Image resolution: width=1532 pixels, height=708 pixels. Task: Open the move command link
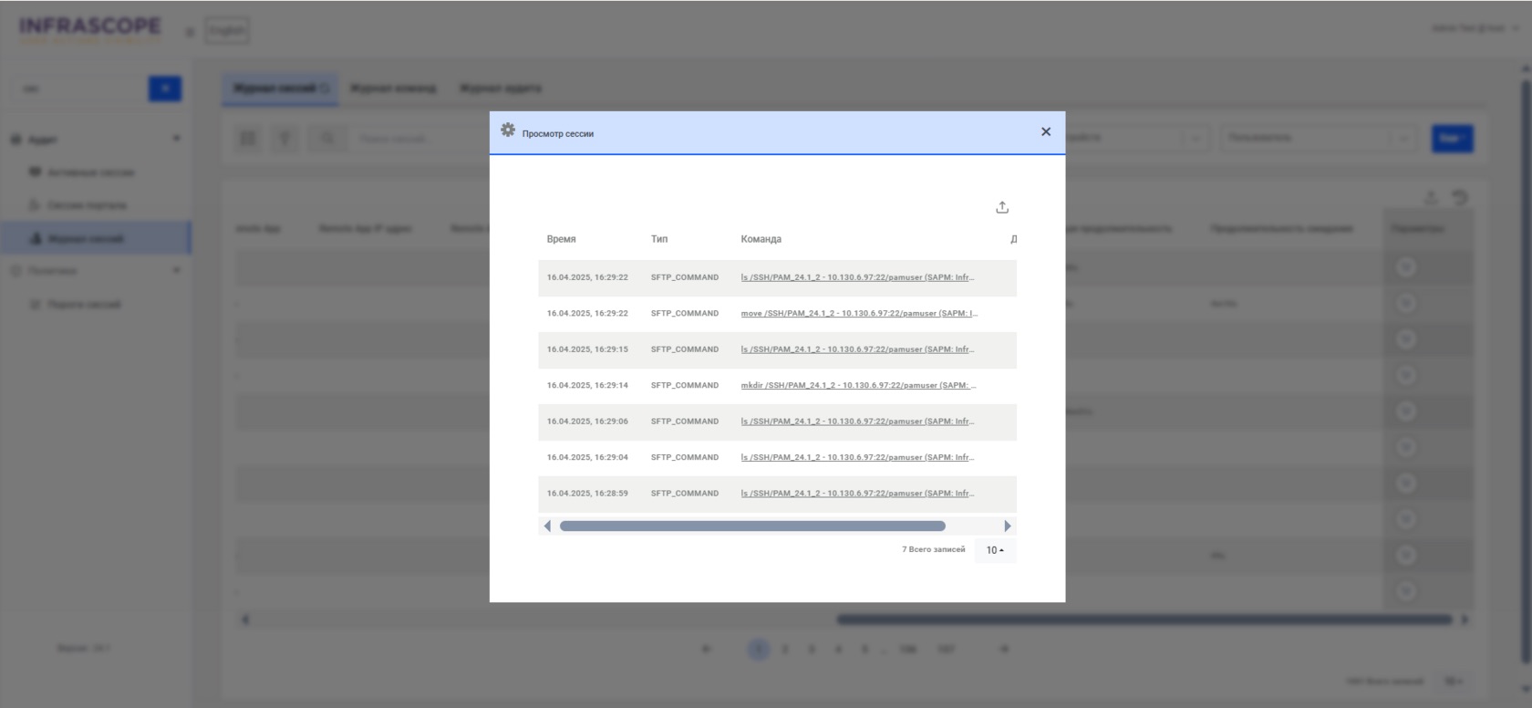pos(859,314)
